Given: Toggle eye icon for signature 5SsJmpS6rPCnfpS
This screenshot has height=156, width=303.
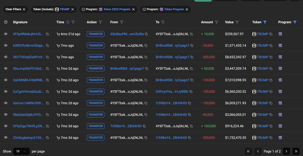Looking at the screenshot, I should (x=6, y=69).
